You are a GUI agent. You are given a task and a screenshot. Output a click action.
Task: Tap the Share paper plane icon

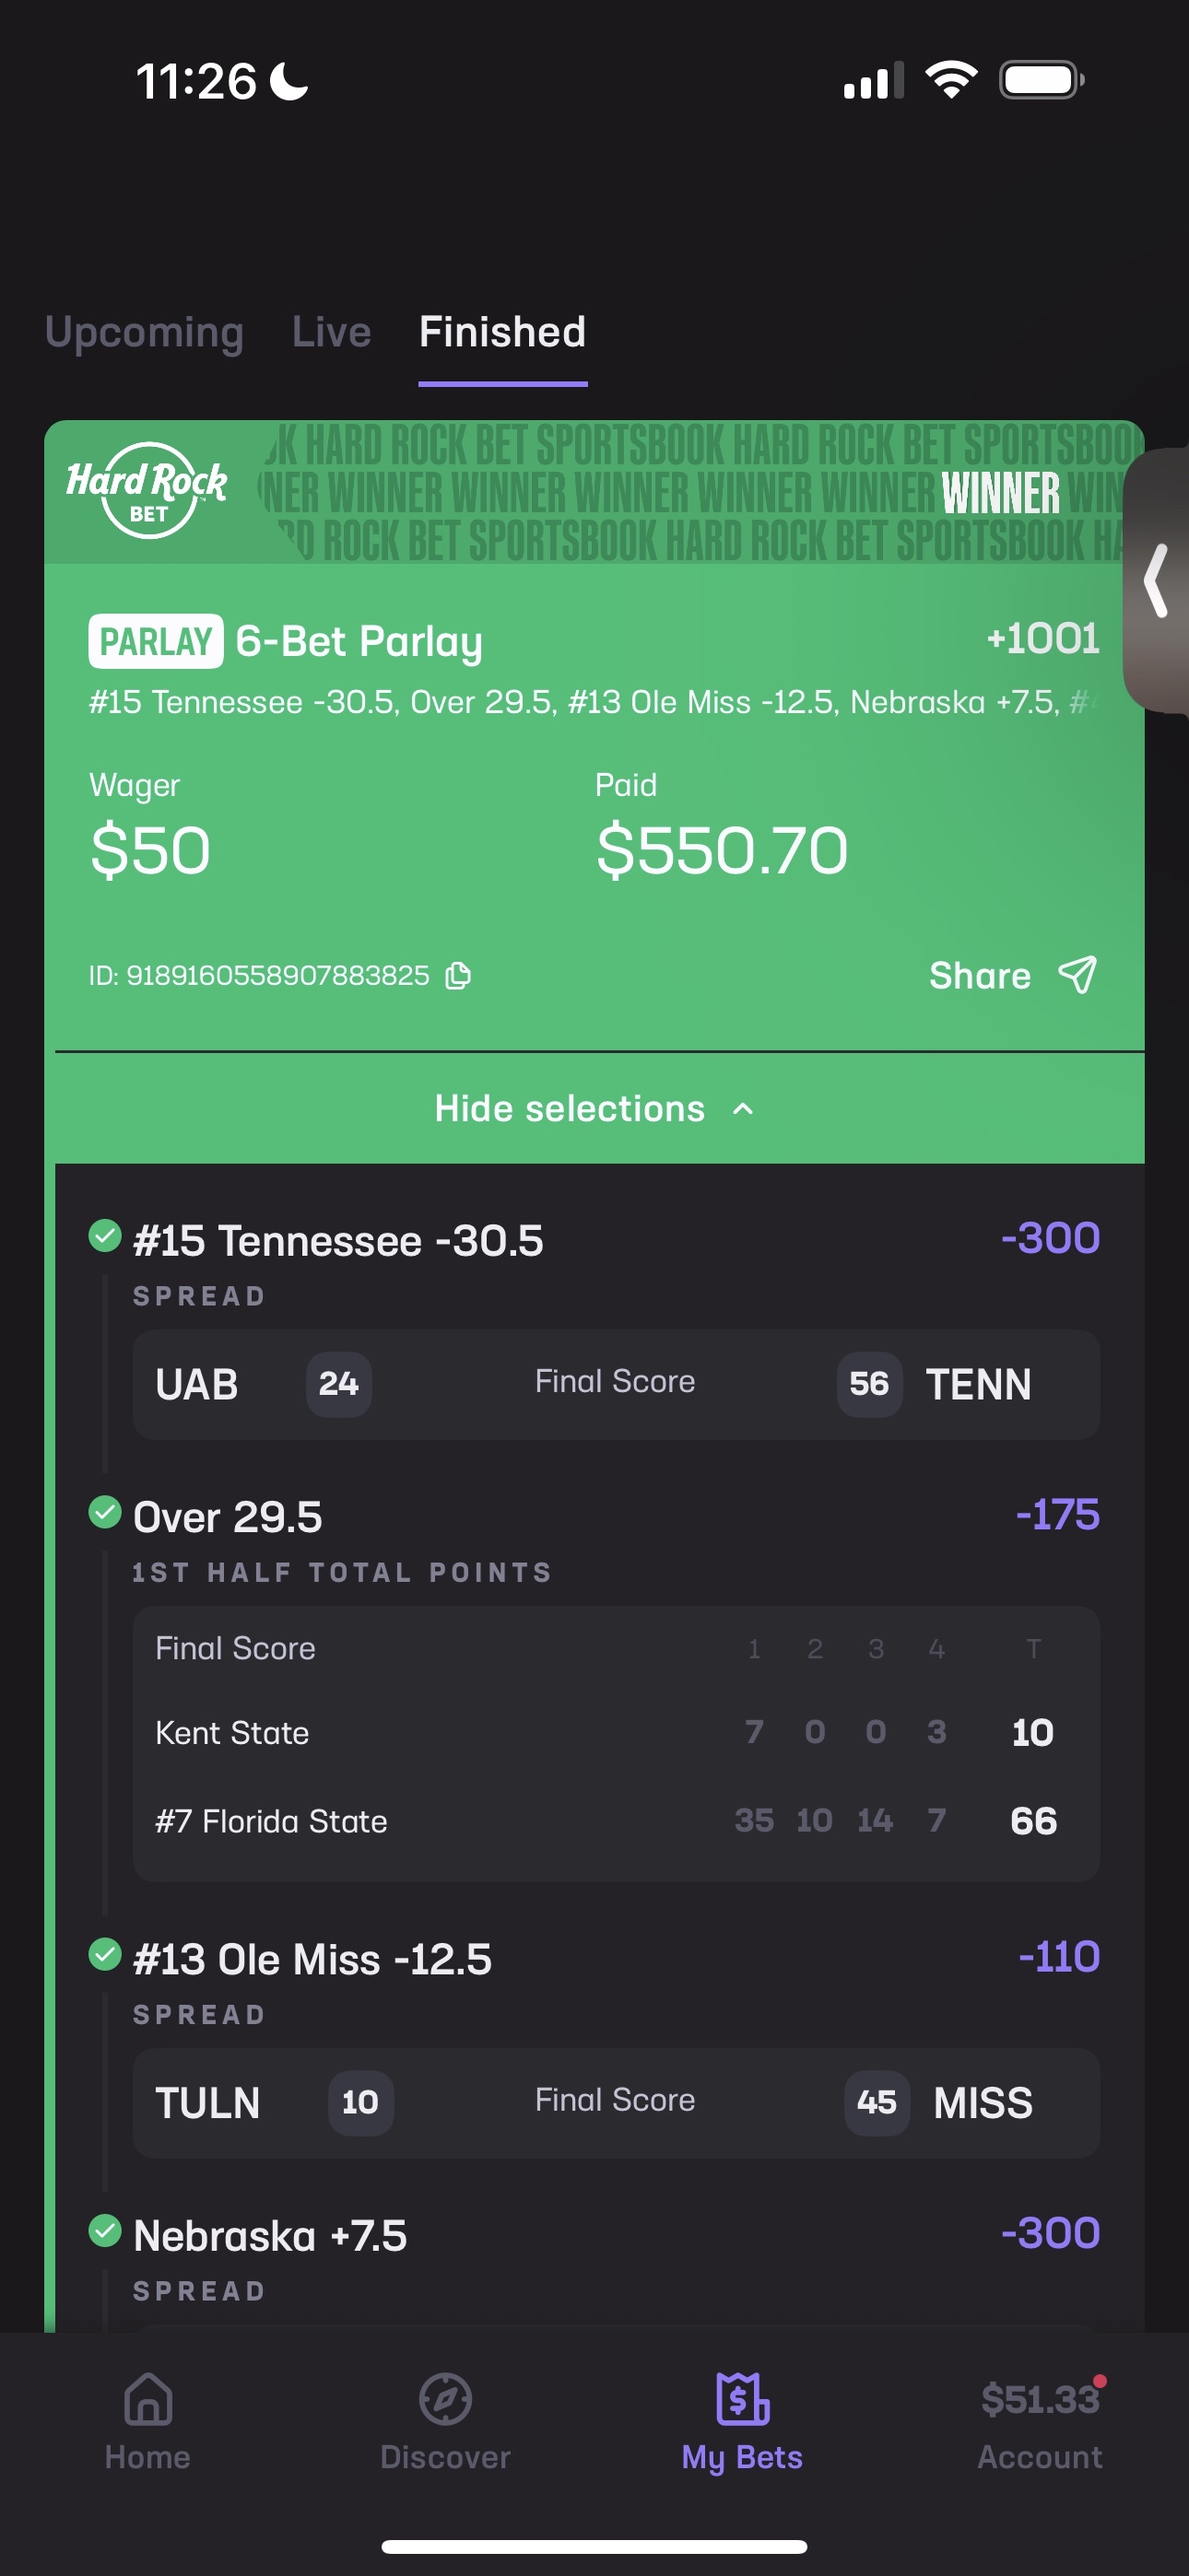(1077, 975)
